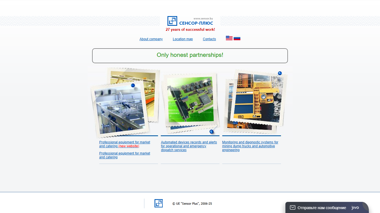Viewport: 380px width, 213px height.
Task: Switch language with the Russian flag
Action: 237,38
